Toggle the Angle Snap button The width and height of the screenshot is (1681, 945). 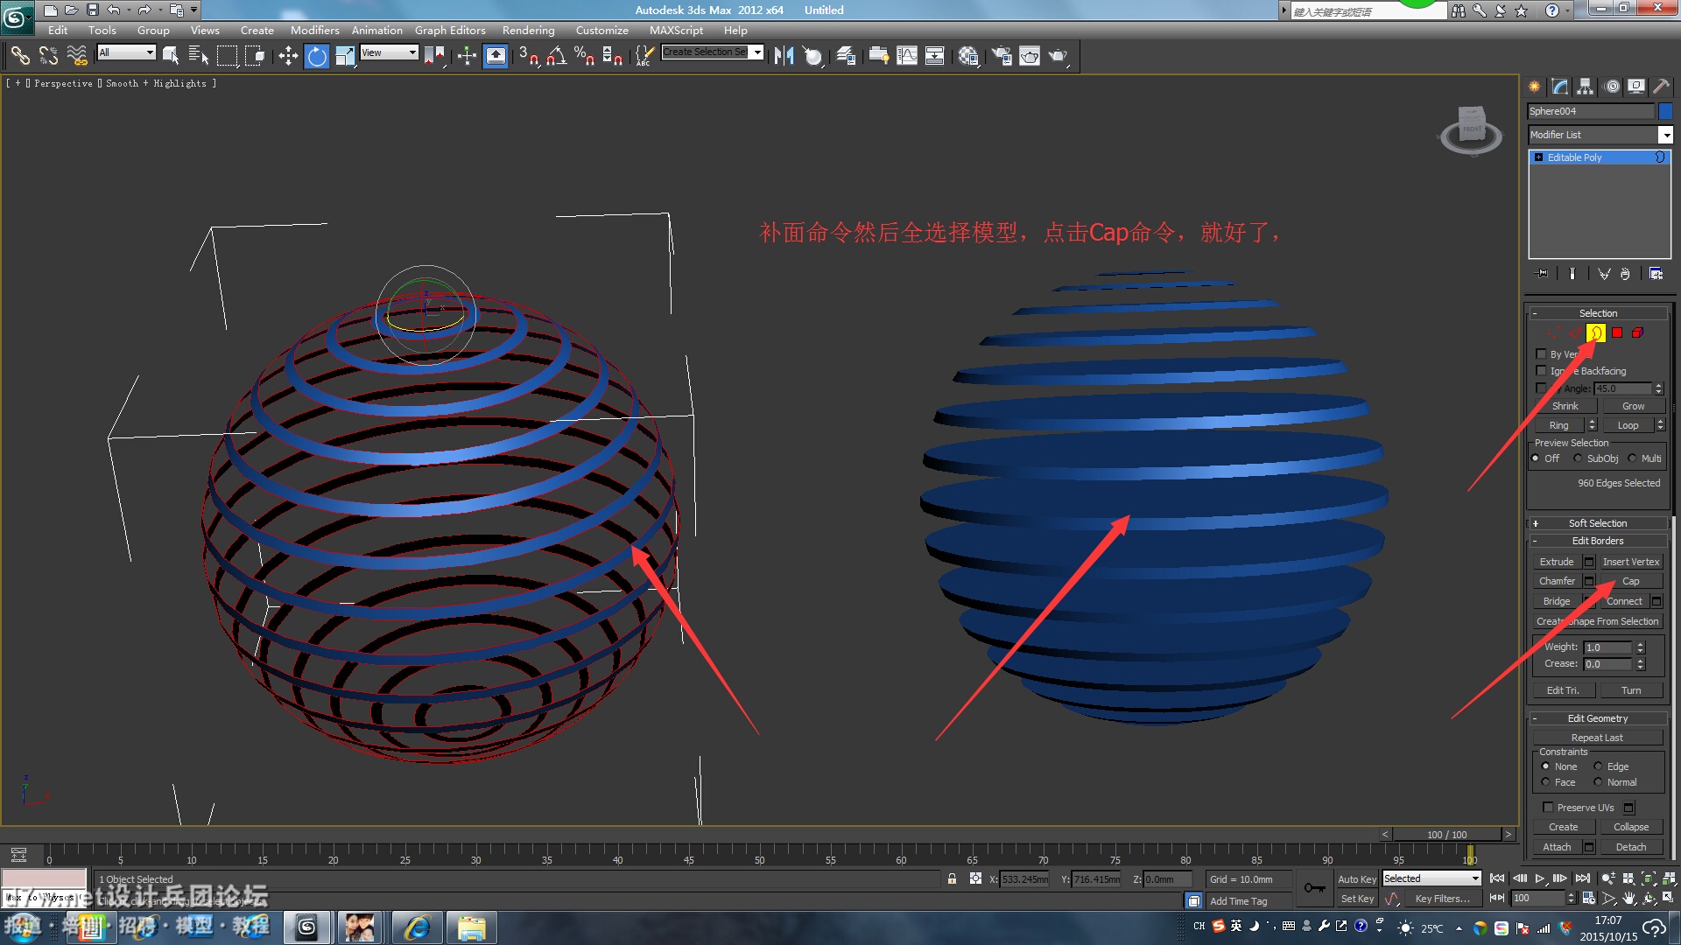click(556, 56)
